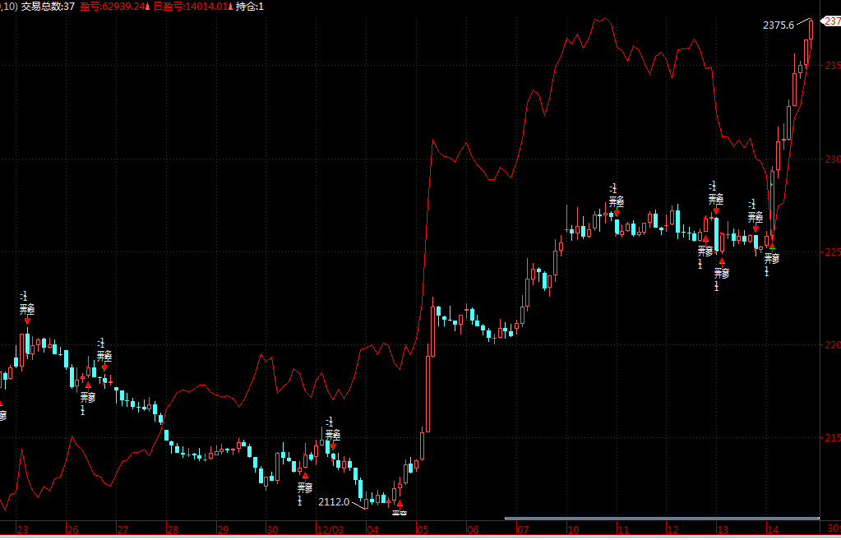The height and width of the screenshot is (540, 841).
Task: Select the red up arrow in the 04 session
Action: coord(400,503)
